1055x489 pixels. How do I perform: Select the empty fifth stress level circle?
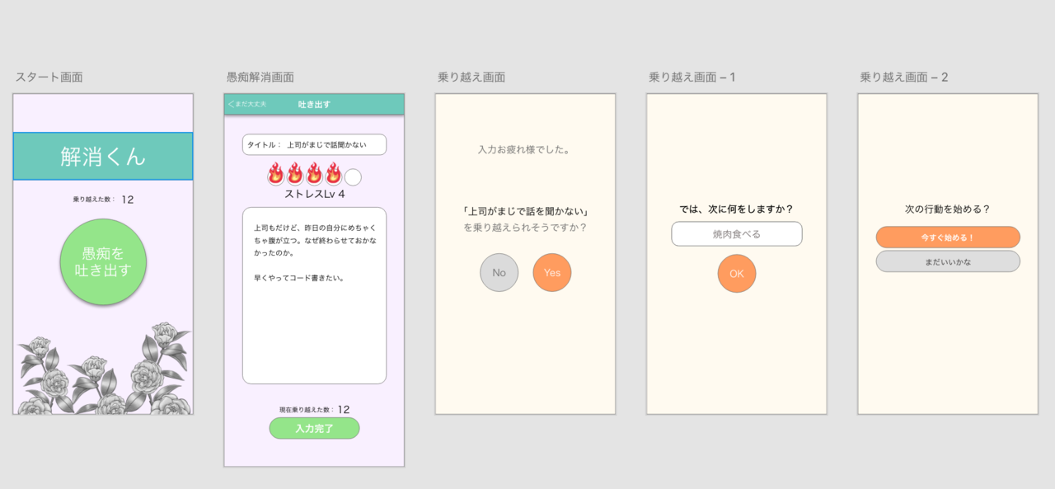tap(353, 176)
